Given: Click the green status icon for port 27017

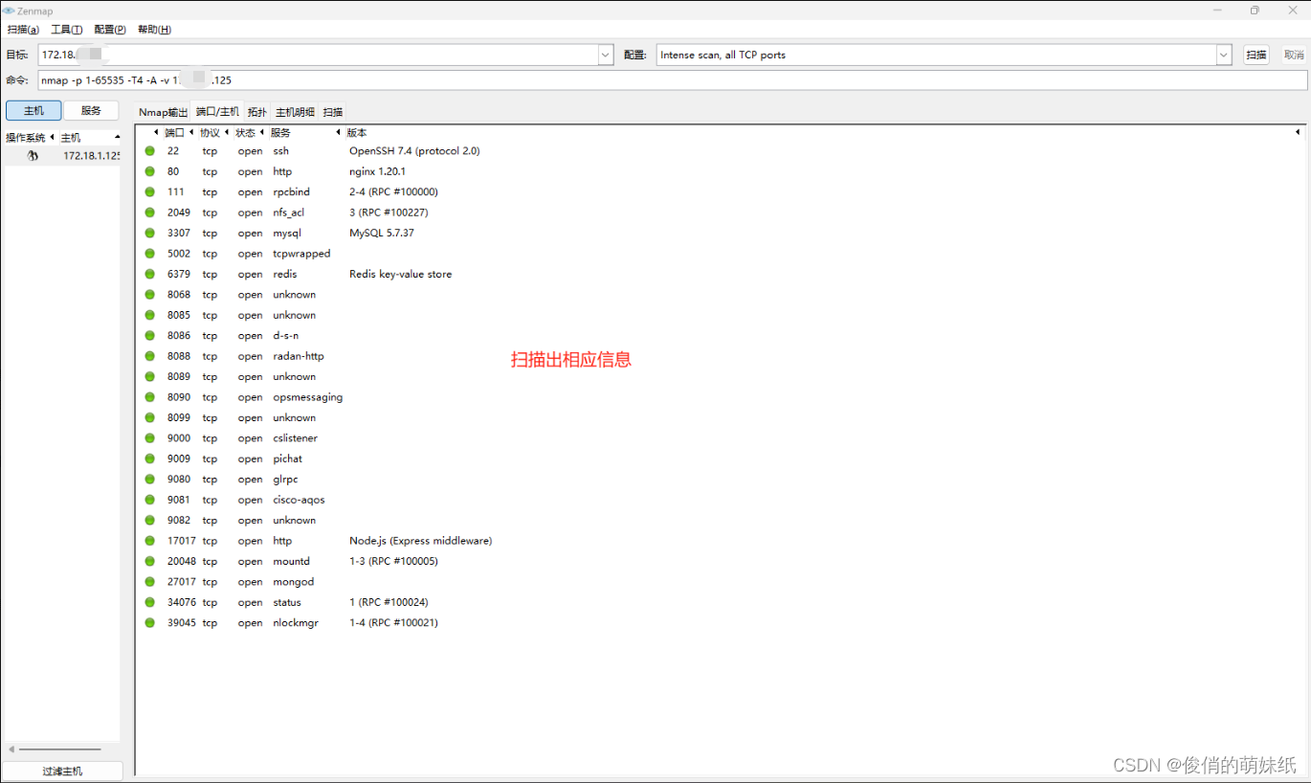Looking at the screenshot, I should [149, 582].
